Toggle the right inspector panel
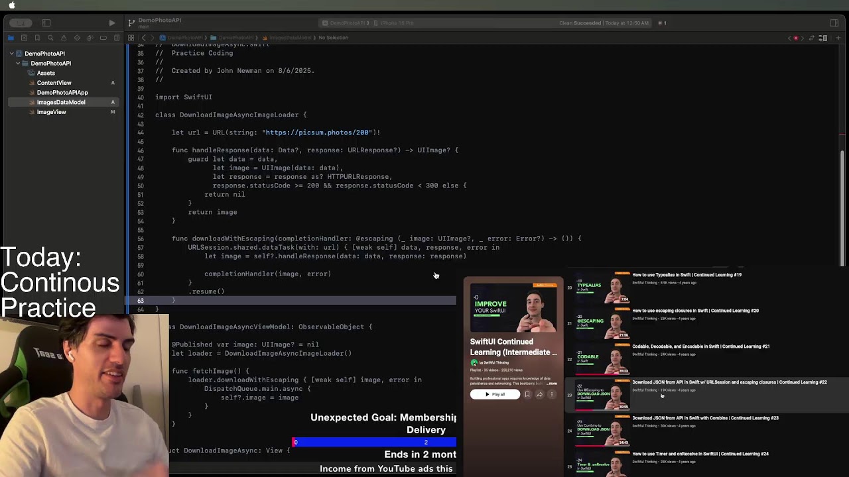 click(x=834, y=23)
